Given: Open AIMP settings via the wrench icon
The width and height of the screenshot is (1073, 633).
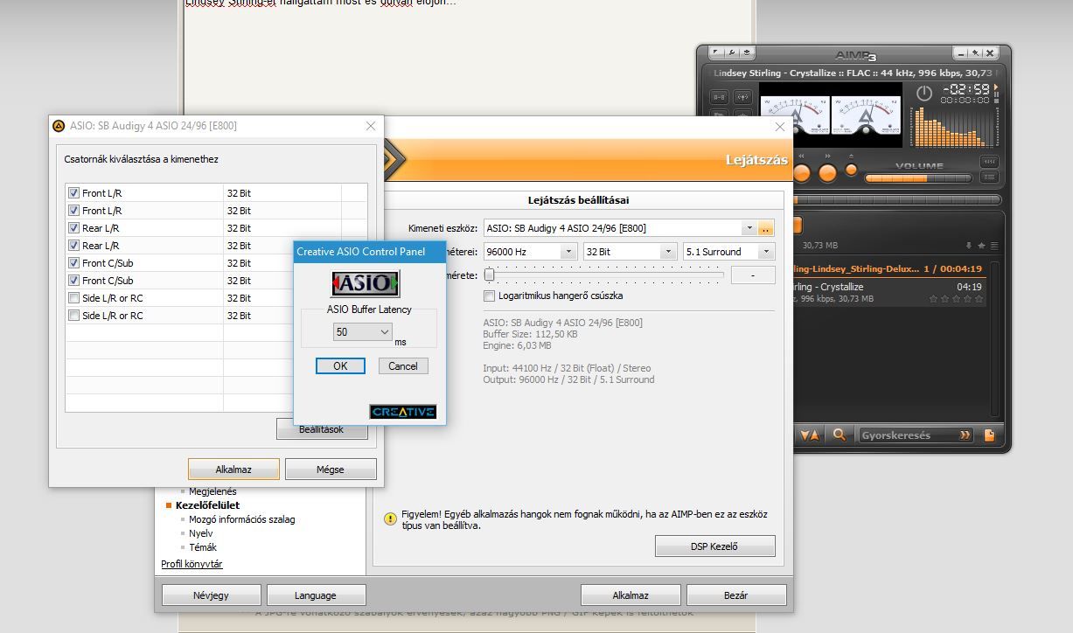Looking at the screenshot, I should tap(732, 52).
